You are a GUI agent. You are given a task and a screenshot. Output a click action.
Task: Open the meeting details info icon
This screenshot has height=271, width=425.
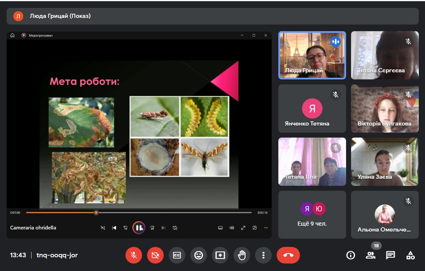click(351, 255)
